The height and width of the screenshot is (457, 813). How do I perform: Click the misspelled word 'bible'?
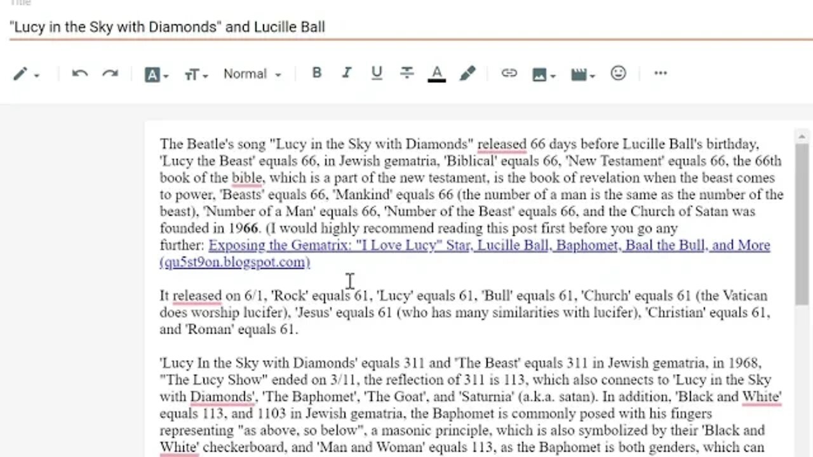tap(246, 178)
